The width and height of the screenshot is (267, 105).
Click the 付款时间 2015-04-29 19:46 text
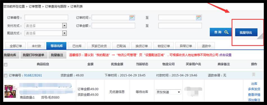(177, 75)
